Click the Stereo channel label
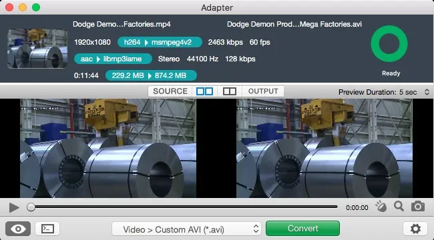This screenshot has height=240, width=434. pyautogui.click(x=169, y=59)
